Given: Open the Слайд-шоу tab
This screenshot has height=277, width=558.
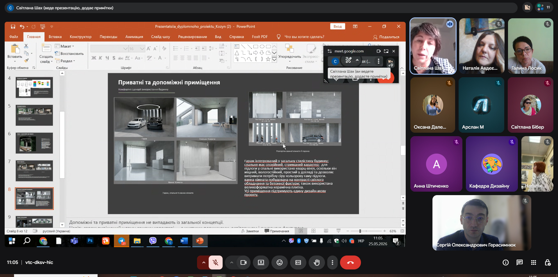Looking at the screenshot, I should click(160, 37).
